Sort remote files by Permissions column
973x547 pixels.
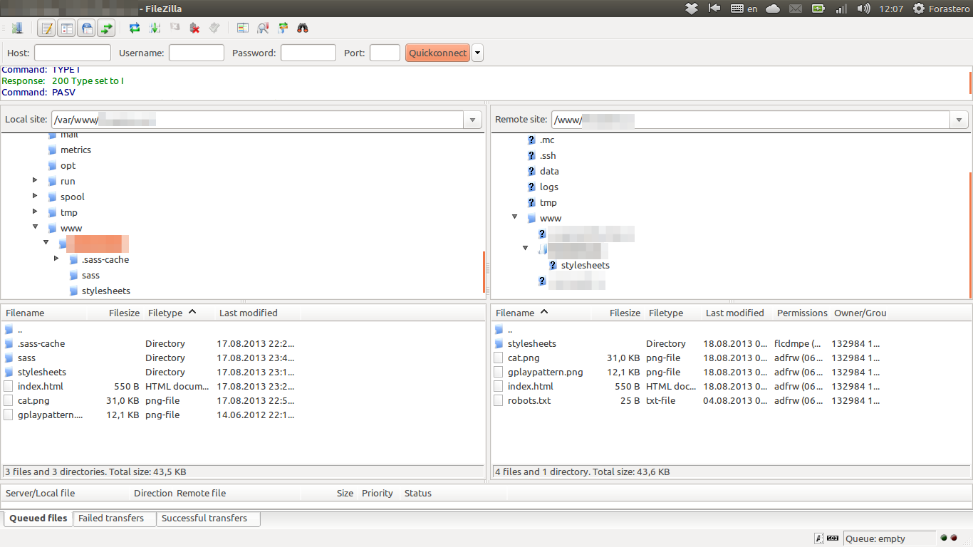(x=802, y=313)
